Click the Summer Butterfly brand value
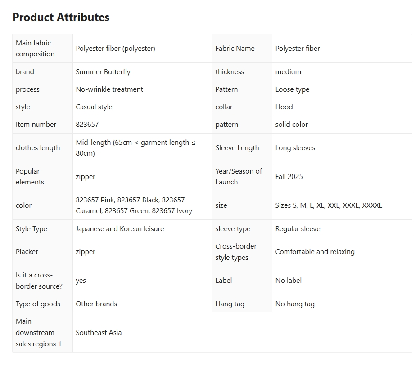 coord(103,72)
